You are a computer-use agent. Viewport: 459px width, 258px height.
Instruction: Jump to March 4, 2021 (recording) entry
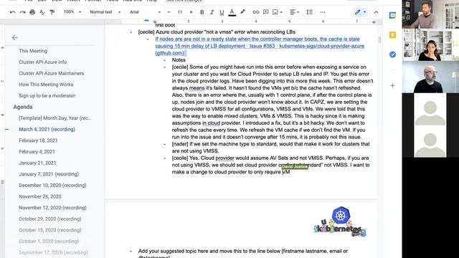pos(47,129)
